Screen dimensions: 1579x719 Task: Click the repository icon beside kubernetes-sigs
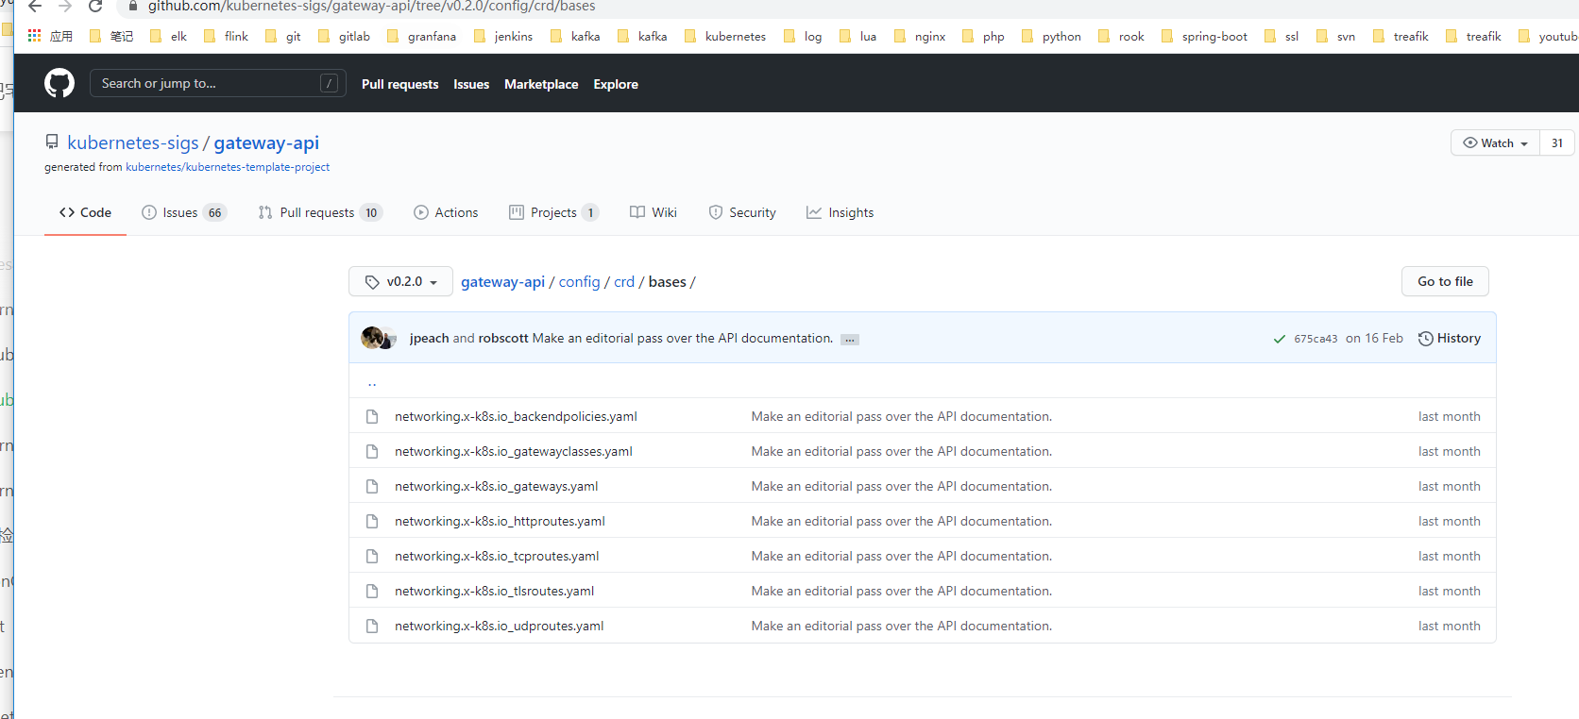pyautogui.click(x=52, y=142)
